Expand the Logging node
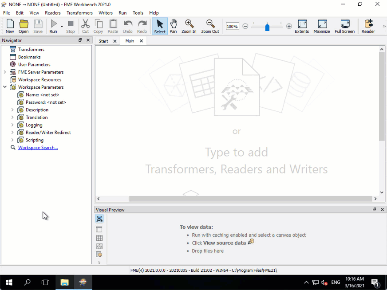387x290 pixels. (12, 125)
